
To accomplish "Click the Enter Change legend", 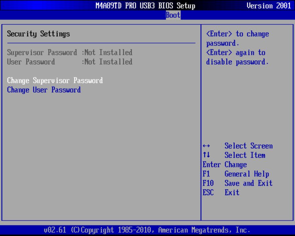I will [225, 165].
